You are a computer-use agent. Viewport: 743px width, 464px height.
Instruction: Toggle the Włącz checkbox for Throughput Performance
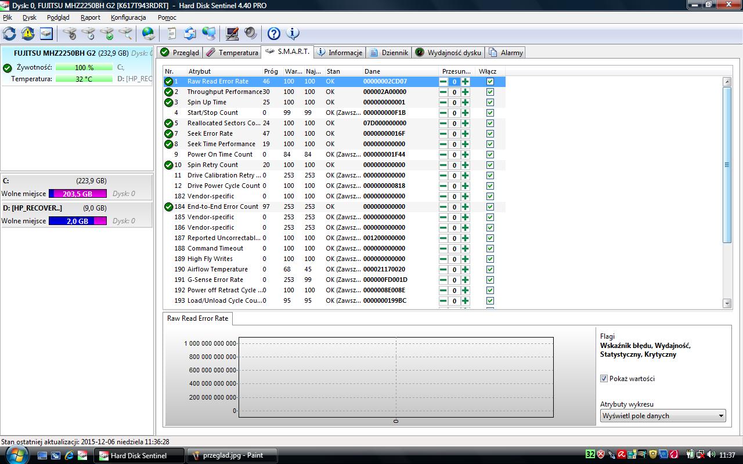[x=490, y=92]
